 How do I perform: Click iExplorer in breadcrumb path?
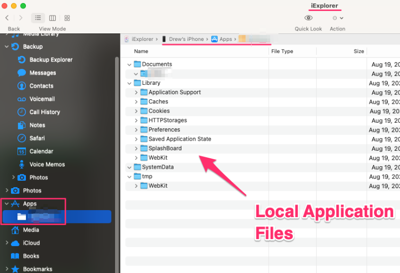pos(142,39)
